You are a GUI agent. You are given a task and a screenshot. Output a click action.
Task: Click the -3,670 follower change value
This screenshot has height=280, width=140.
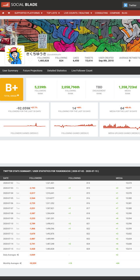coord(32,234)
